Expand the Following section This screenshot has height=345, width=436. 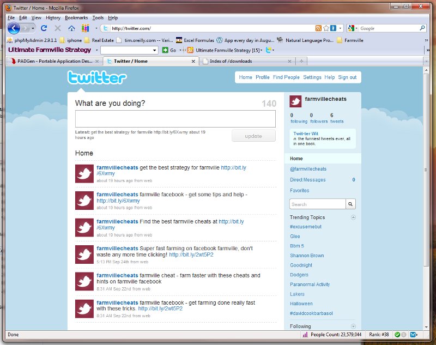pyautogui.click(x=353, y=326)
